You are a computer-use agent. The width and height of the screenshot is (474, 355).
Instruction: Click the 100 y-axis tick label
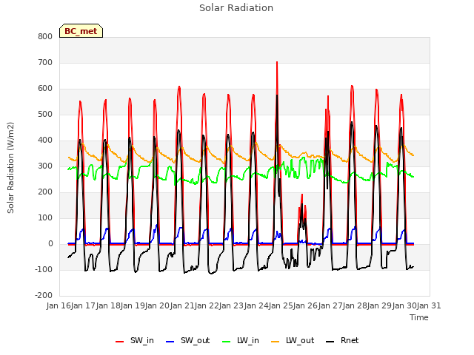coord(45,218)
